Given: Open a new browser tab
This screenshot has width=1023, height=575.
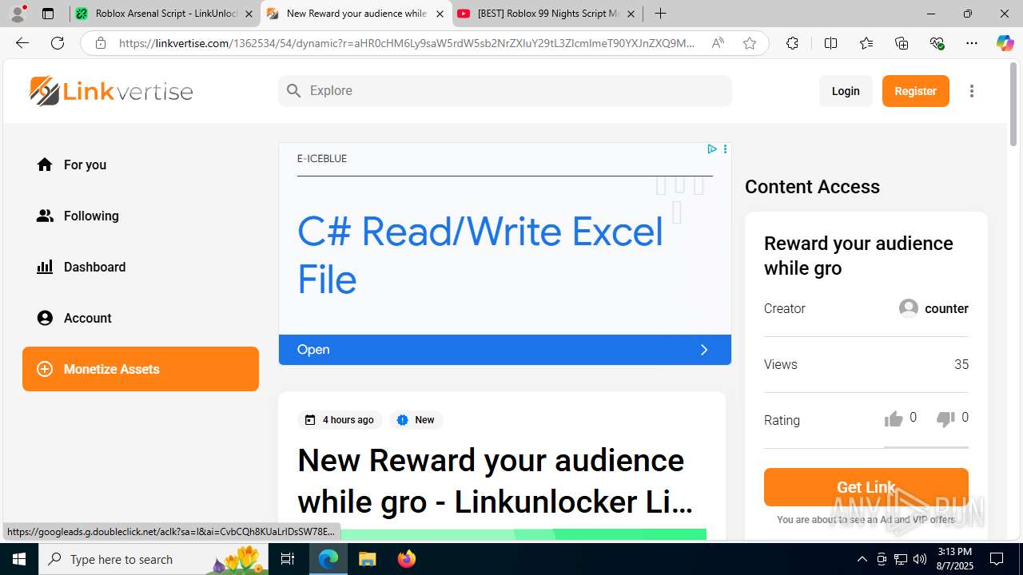Looking at the screenshot, I should pyautogui.click(x=660, y=14).
